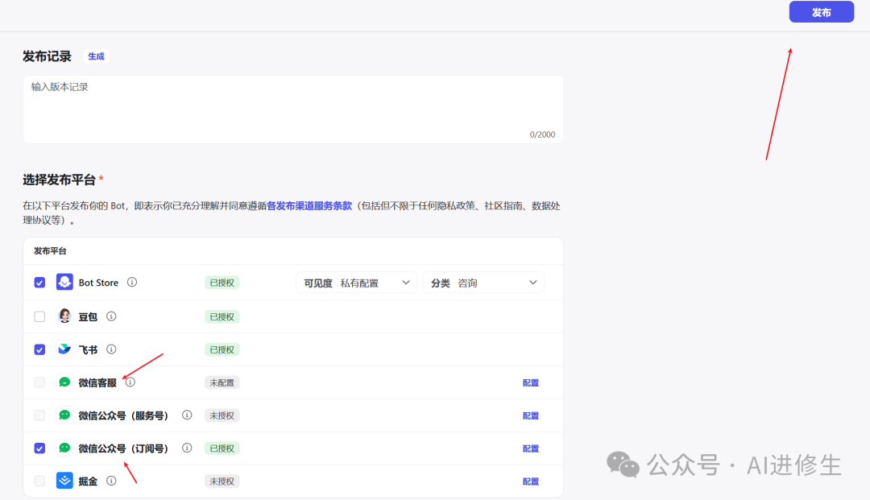Untick 微信公众号（订阅号） checkbox
Viewport: 870px width, 500px height.
point(39,448)
